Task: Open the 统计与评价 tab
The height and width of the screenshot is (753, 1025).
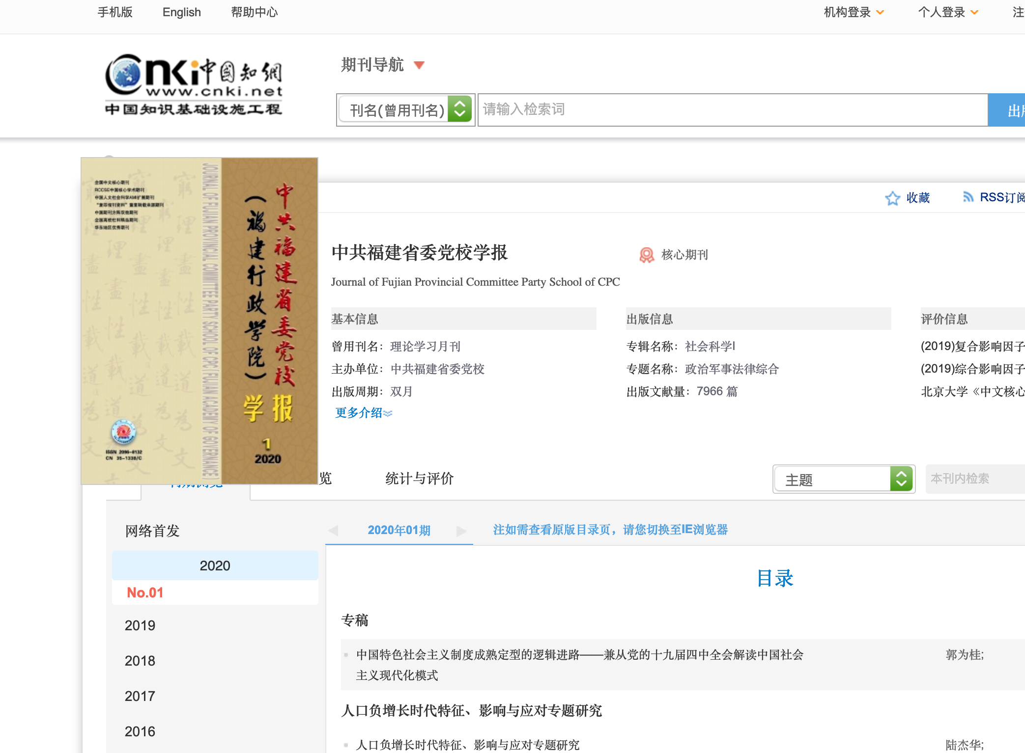Action: pyautogui.click(x=419, y=479)
